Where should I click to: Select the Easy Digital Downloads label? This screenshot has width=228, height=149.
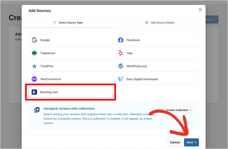142,79
